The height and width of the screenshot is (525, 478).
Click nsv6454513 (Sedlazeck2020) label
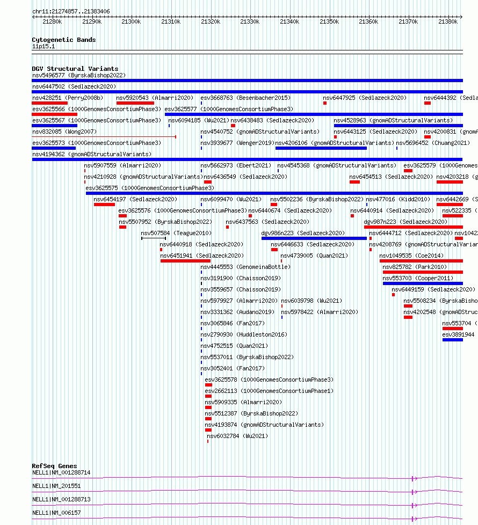391,177
